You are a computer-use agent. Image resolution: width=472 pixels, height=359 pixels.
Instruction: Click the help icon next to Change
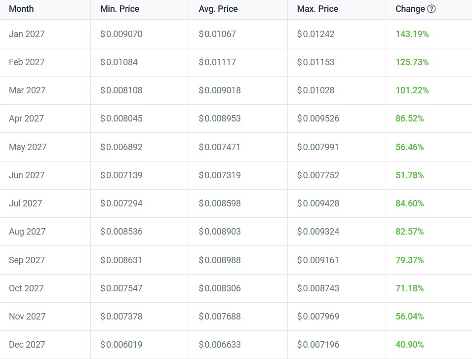(x=432, y=9)
